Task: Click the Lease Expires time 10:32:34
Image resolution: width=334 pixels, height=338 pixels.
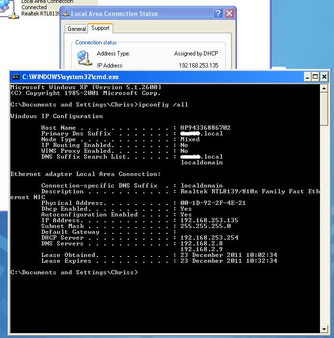Action: [x=261, y=261]
